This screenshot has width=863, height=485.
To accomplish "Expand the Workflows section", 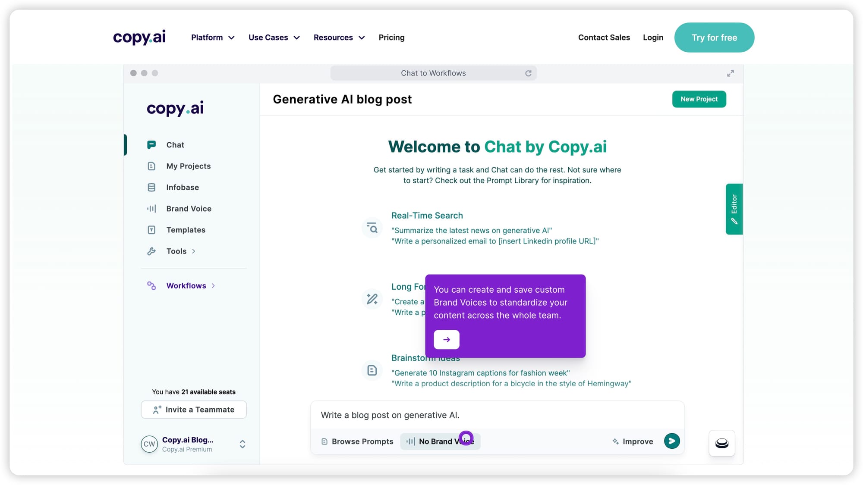I will (214, 286).
